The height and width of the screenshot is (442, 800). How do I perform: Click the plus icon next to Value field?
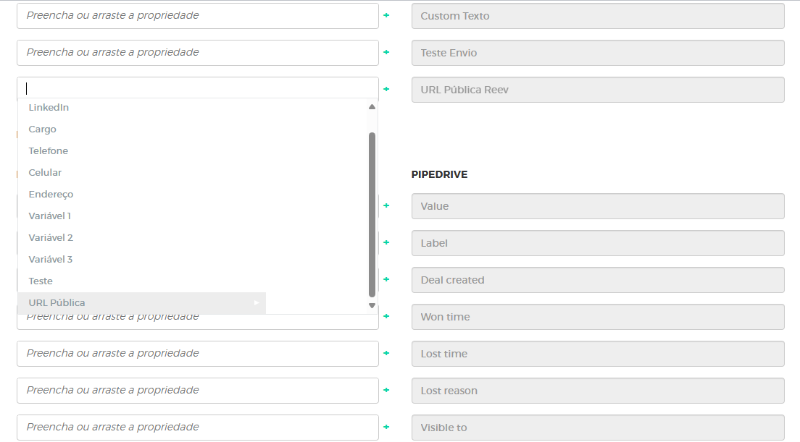point(386,205)
